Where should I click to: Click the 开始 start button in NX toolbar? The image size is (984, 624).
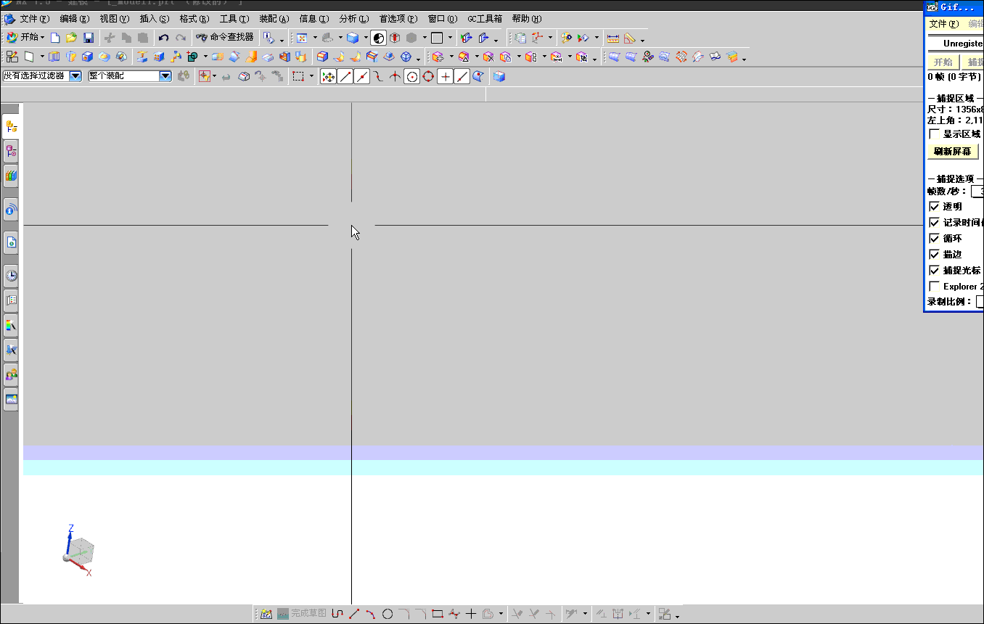click(25, 37)
